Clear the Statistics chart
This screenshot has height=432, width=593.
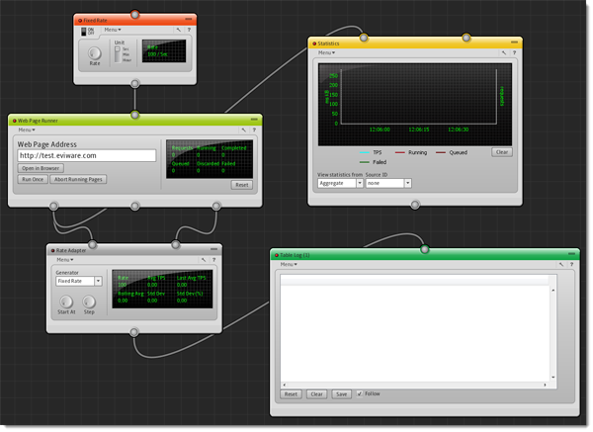tap(502, 152)
